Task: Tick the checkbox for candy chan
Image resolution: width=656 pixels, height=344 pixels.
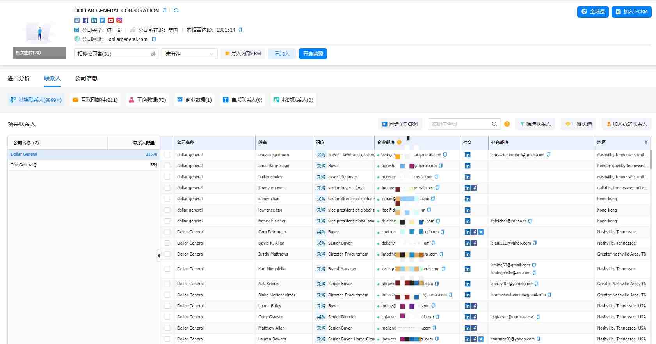Action: [167, 199]
